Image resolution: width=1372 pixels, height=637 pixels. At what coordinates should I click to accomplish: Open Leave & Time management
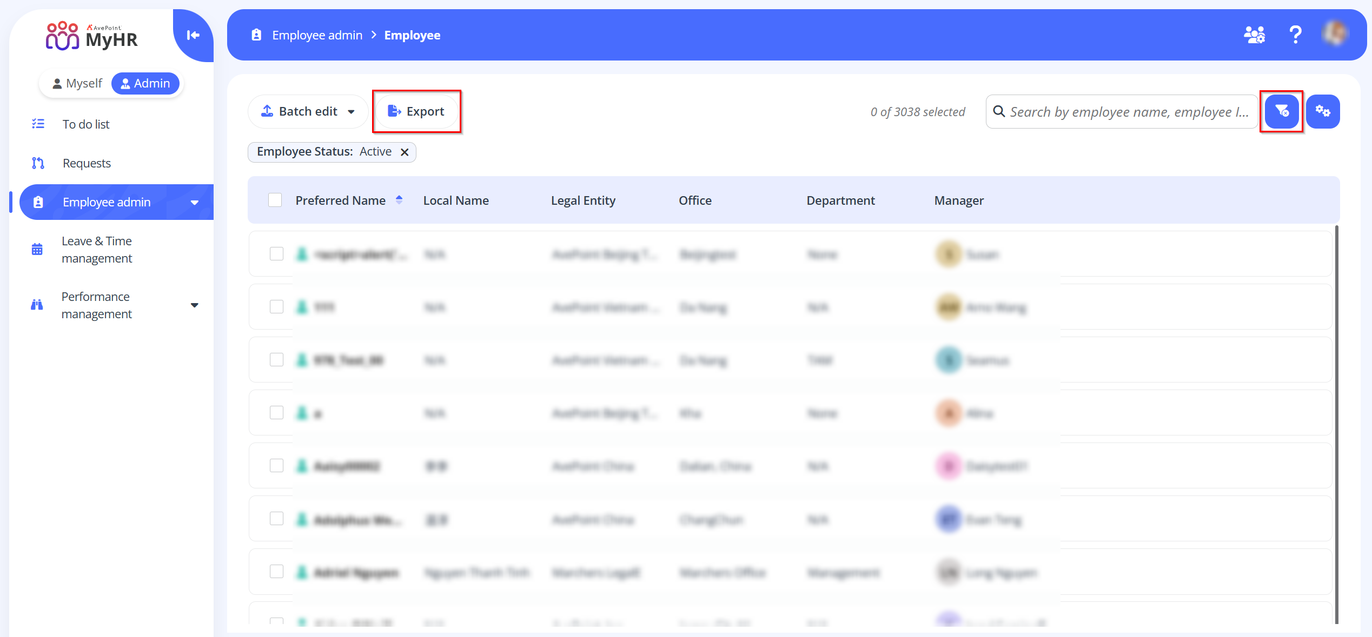(x=97, y=250)
